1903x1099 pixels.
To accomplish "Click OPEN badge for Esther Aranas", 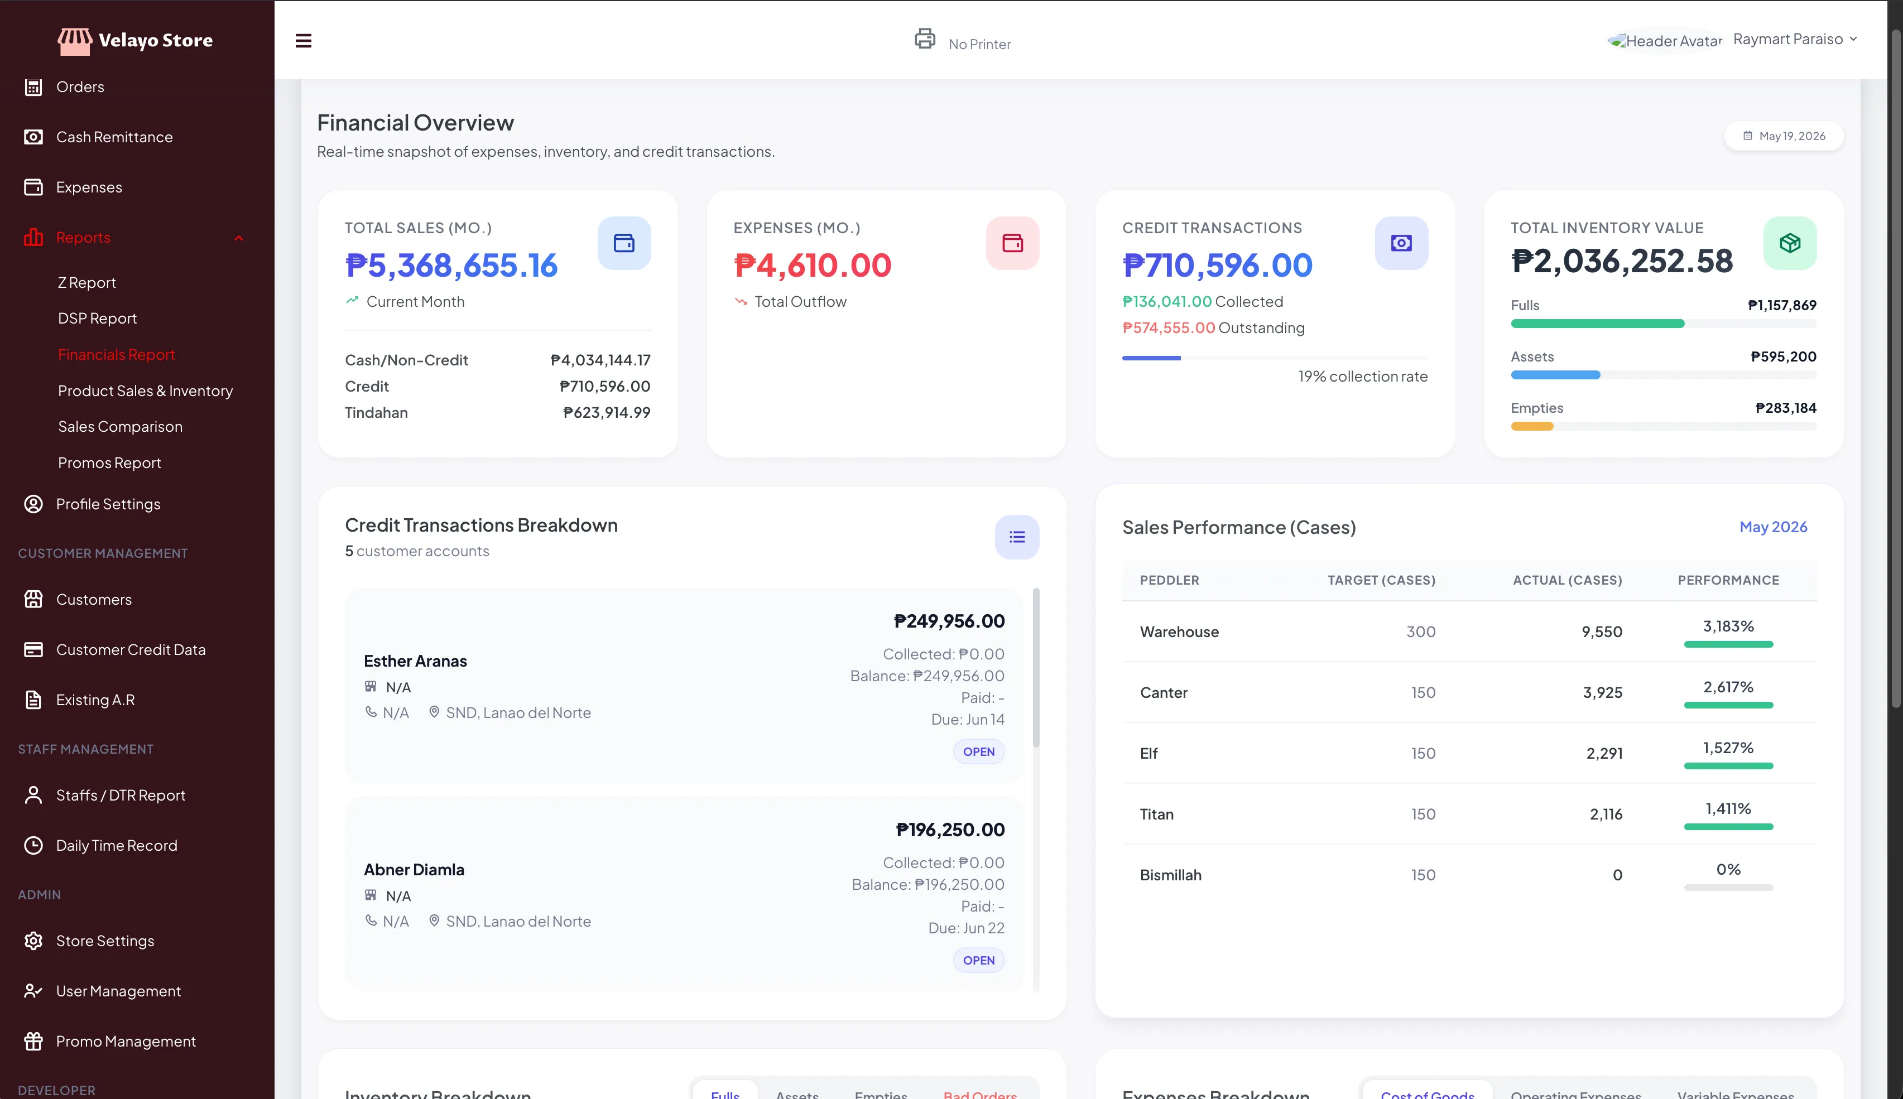I will (978, 751).
